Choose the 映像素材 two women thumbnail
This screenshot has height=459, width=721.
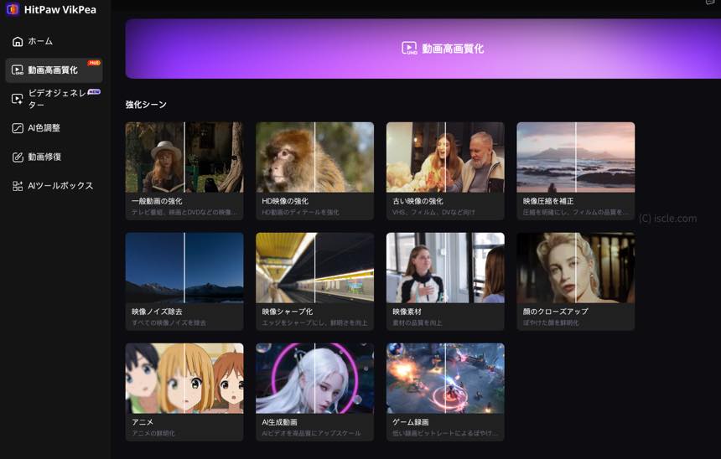445,267
